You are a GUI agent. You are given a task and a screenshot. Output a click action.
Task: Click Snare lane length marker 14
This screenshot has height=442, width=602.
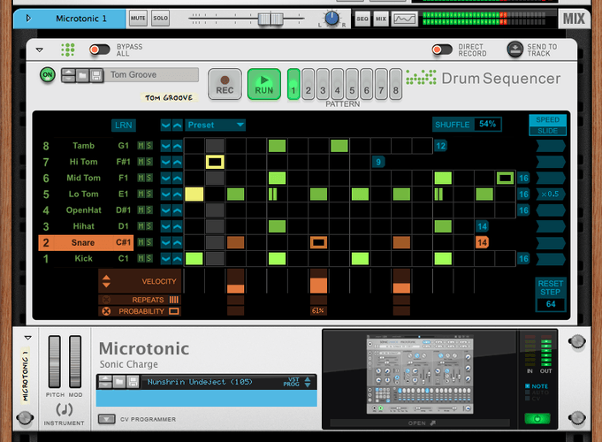tap(482, 242)
